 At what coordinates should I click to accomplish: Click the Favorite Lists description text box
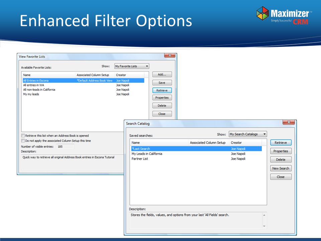pos(73,162)
